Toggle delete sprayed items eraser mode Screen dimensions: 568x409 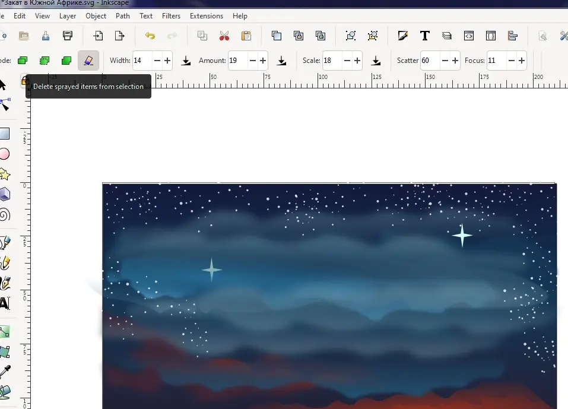[x=88, y=61]
